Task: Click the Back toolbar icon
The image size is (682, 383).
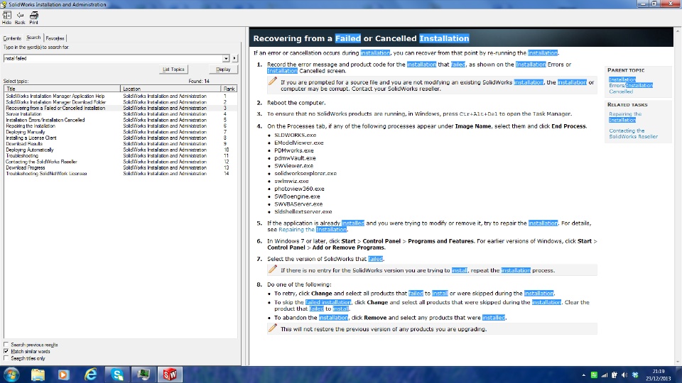Action: pyautogui.click(x=20, y=17)
